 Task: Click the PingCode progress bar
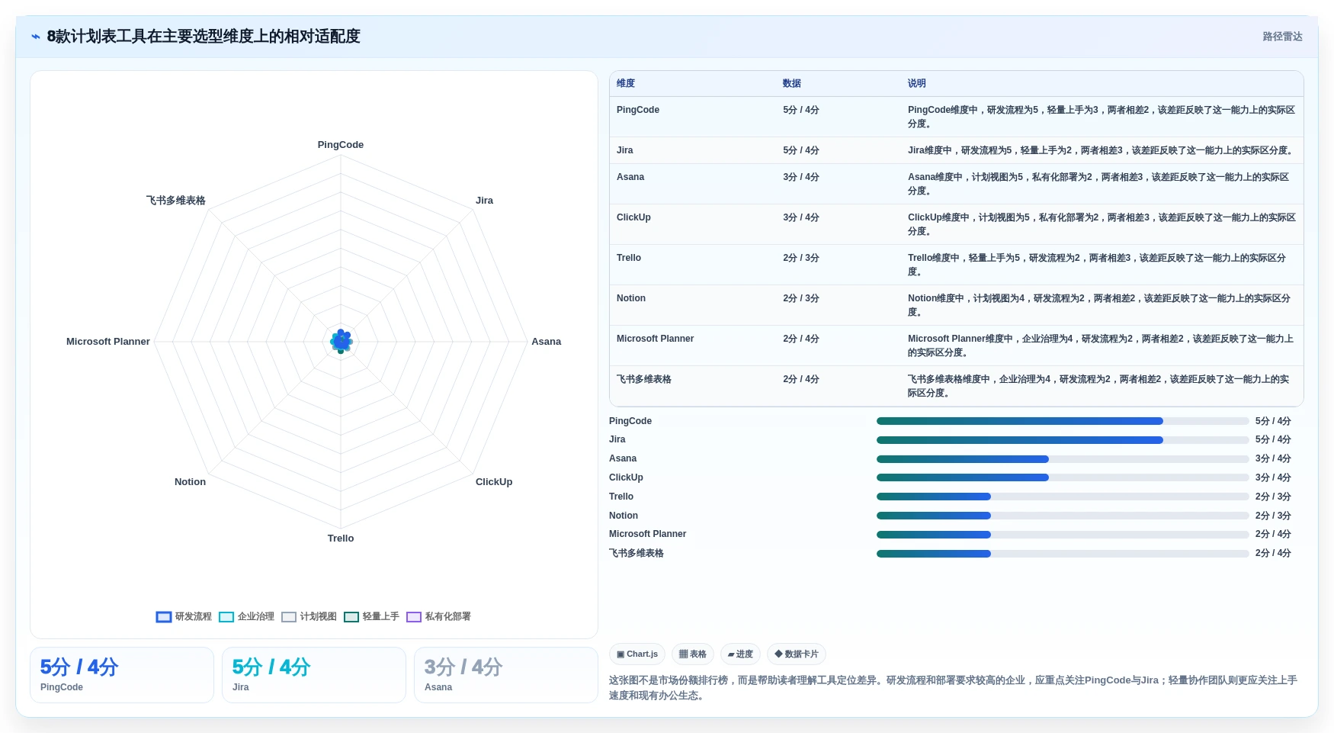coord(1063,421)
